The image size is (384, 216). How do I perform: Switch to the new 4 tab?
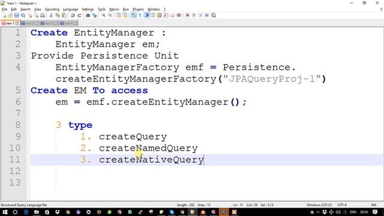tap(68, 23)
